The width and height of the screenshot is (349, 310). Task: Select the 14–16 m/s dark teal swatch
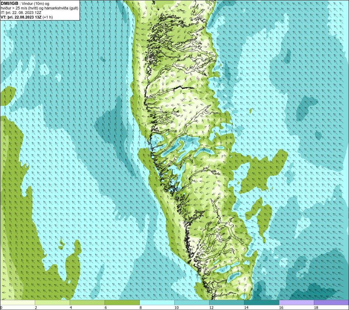click(261, 302)
